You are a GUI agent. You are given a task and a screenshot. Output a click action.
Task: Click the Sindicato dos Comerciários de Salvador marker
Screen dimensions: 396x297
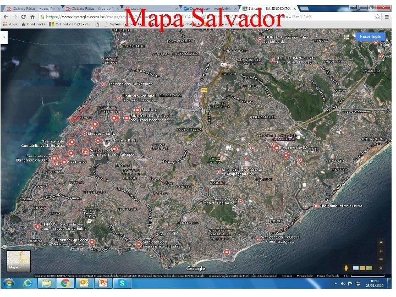click(x=86, y=152)
